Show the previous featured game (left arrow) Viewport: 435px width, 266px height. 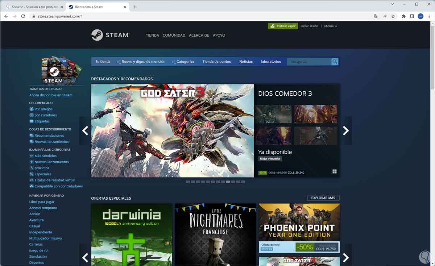85,130
